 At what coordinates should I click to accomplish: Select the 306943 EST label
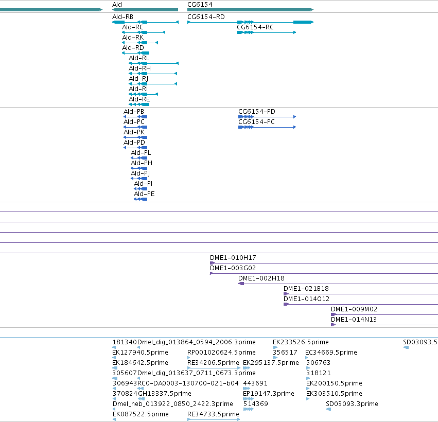[x=125, y=383]
